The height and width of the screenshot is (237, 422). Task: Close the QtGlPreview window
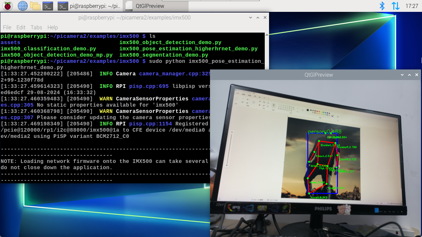[x=417, y=75]
